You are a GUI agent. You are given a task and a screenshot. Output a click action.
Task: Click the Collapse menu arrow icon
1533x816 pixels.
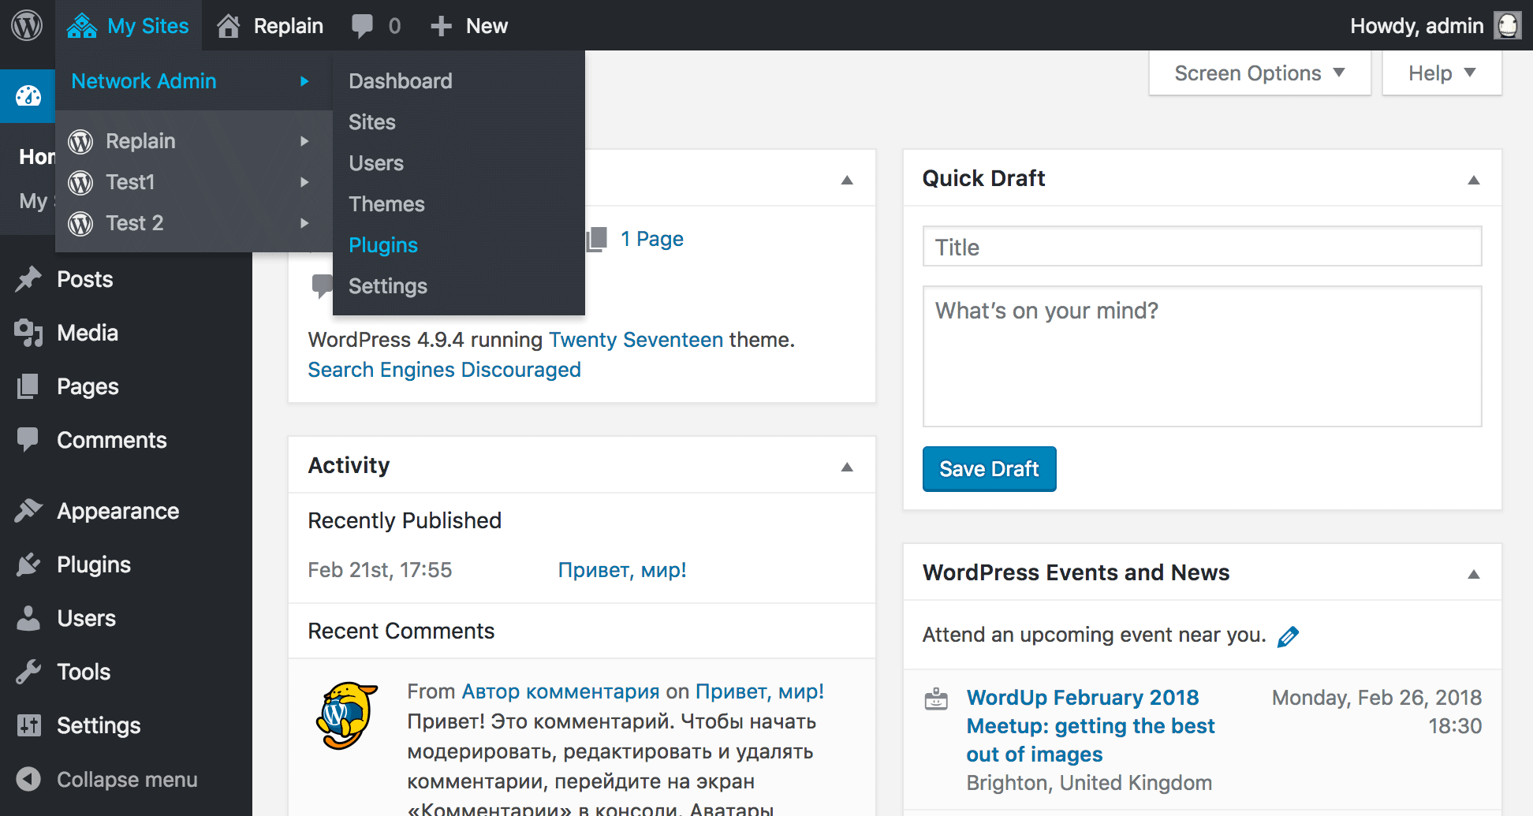click(28, 779)
